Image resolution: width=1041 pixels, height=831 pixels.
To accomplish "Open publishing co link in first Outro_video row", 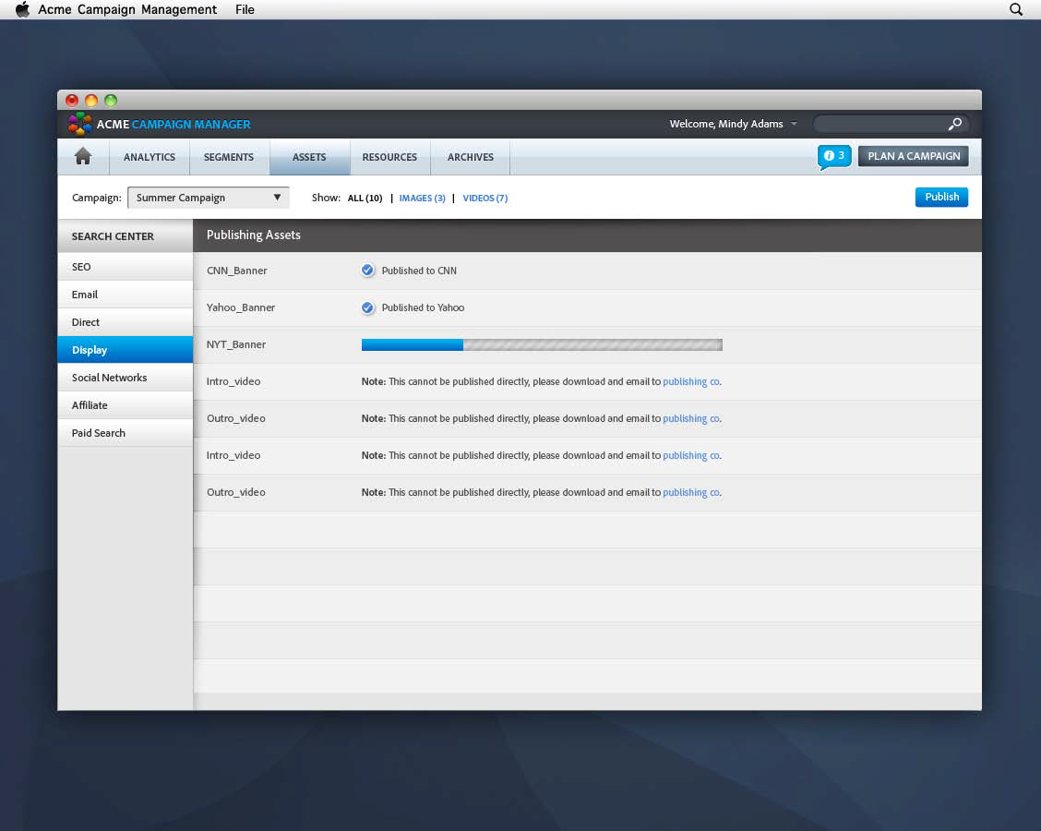I will (x=691, y=418).
